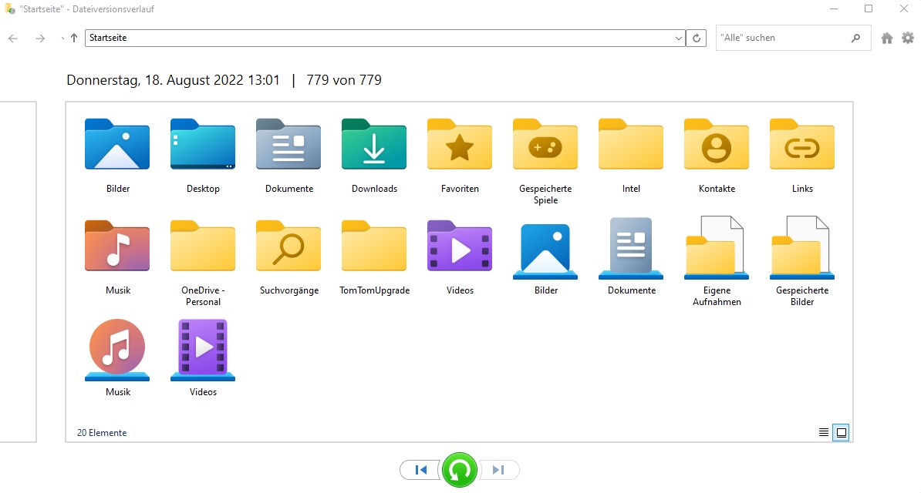Click the "Alle" suchen search field

pos(779,38)
